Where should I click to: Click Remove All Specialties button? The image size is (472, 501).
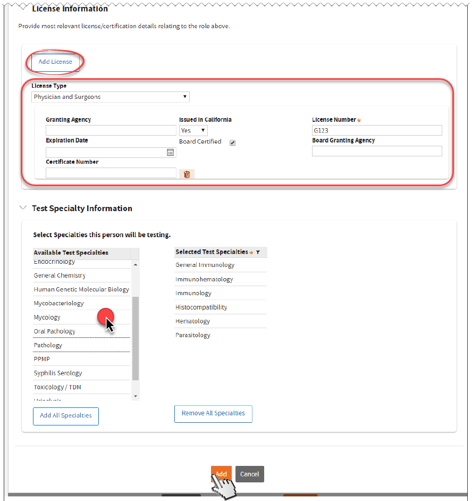pyautogui.click(x=213, y=414)
